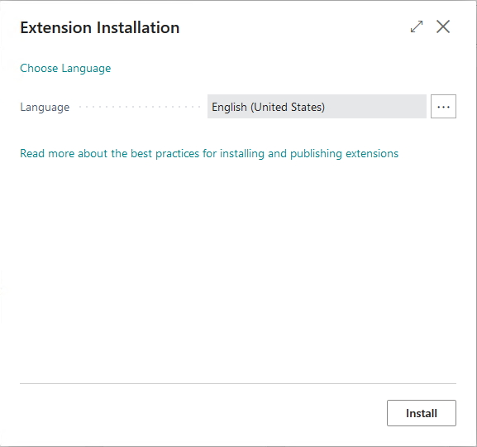
Task: Click the Language field label
Action: coord(45,108)
